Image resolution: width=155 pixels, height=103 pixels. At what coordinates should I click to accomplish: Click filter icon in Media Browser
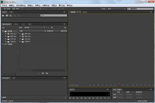pyautogui.click(x=65, y=28)
